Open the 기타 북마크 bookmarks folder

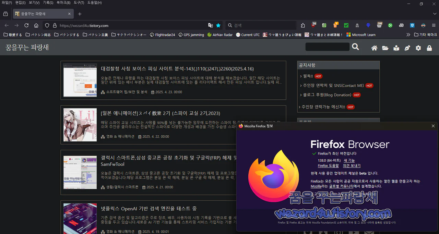[425, 35]
